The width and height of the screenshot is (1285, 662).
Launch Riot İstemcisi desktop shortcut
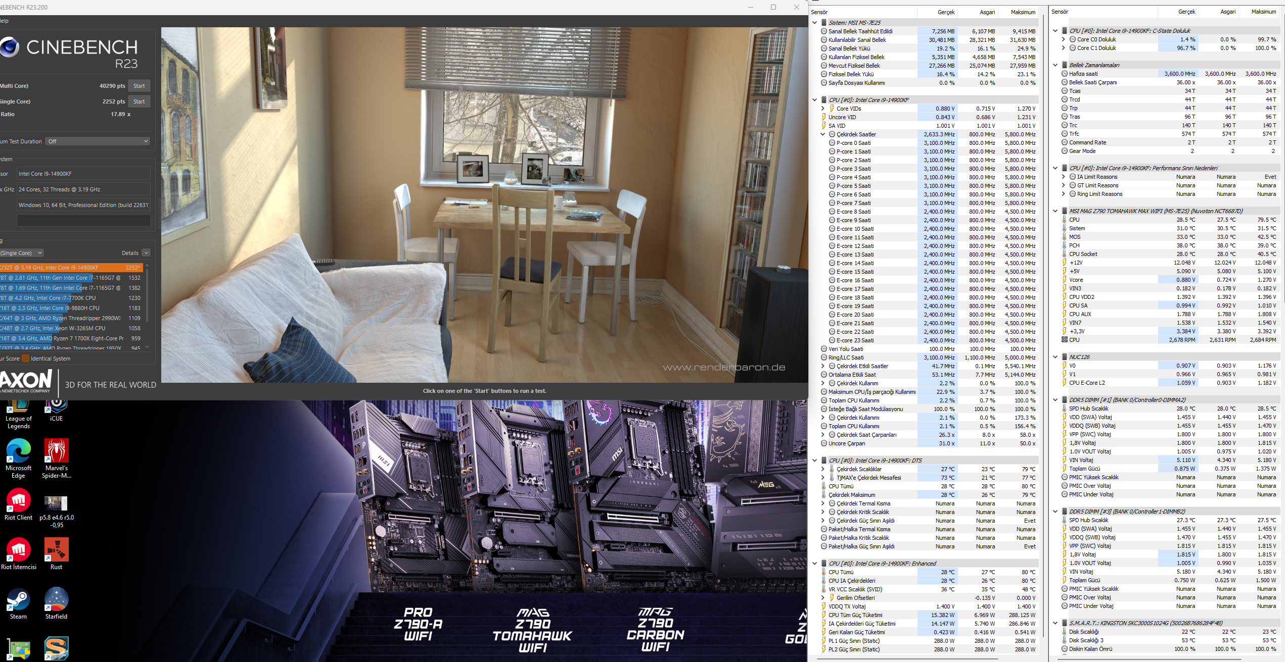(19, 554)
